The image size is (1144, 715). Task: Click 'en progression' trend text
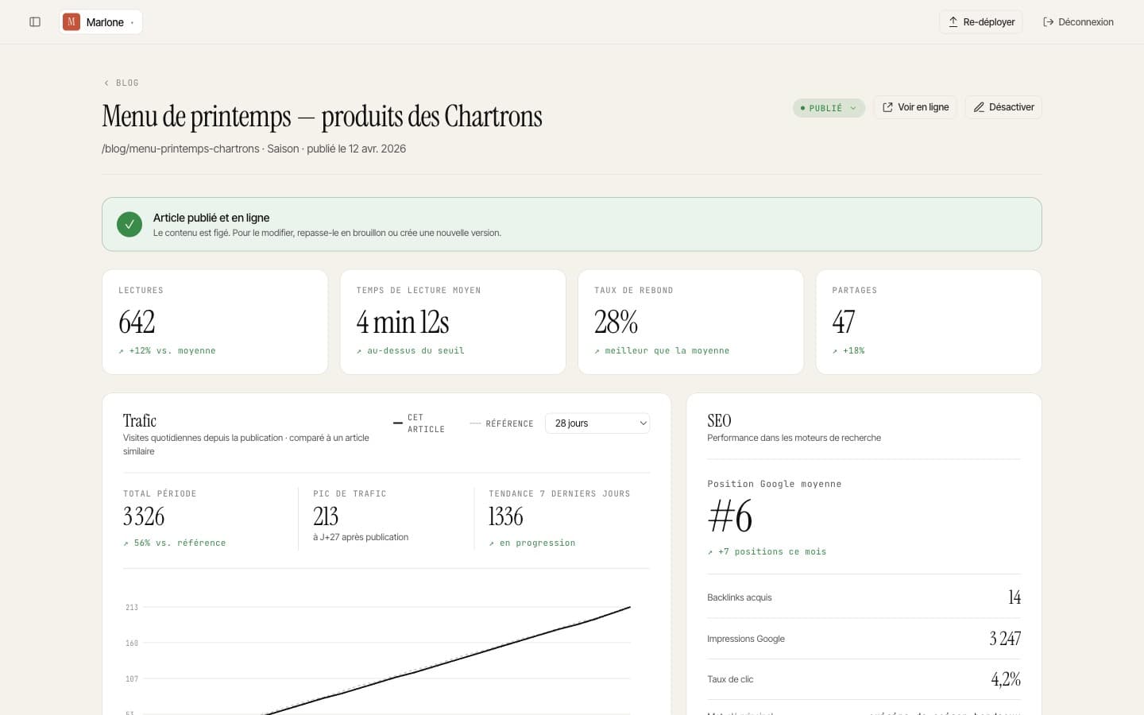[532, 543]
